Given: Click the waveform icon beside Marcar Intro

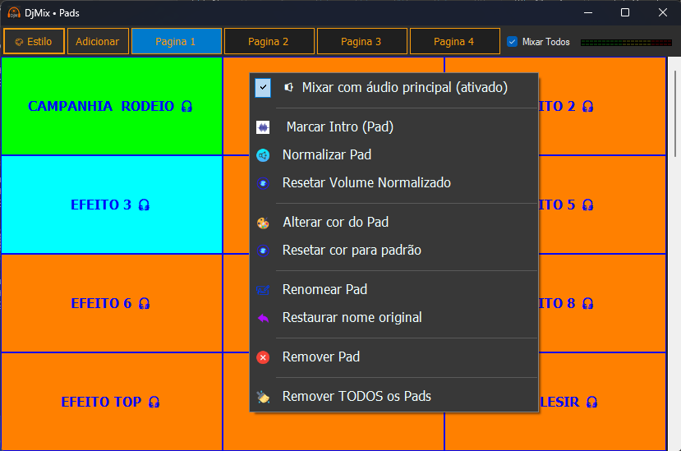Looking at the screenshot, I should pos(263,127).
